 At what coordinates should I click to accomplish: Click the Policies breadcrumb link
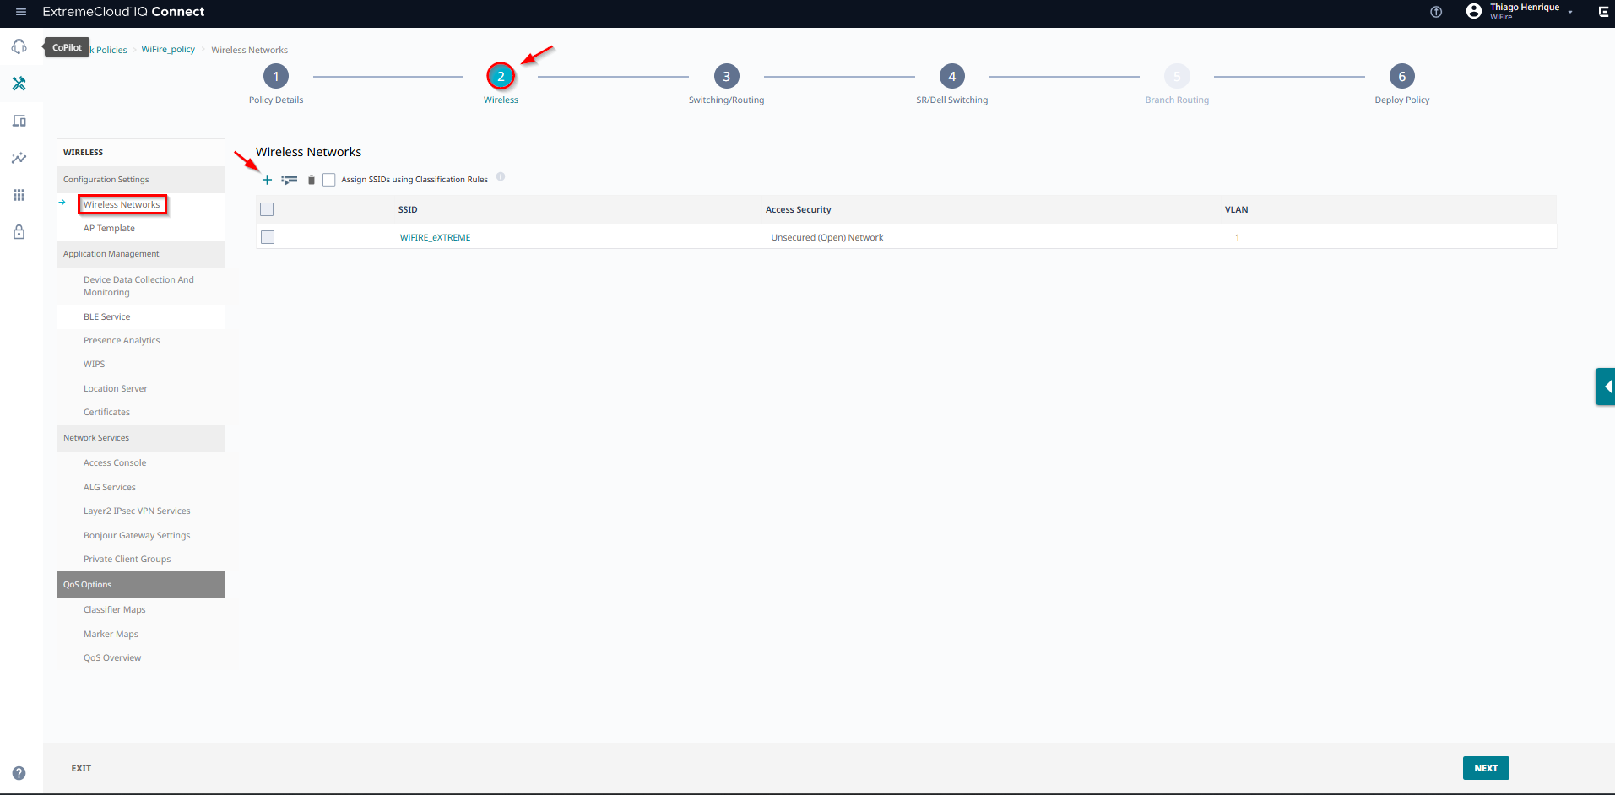[x=110, y=51]
